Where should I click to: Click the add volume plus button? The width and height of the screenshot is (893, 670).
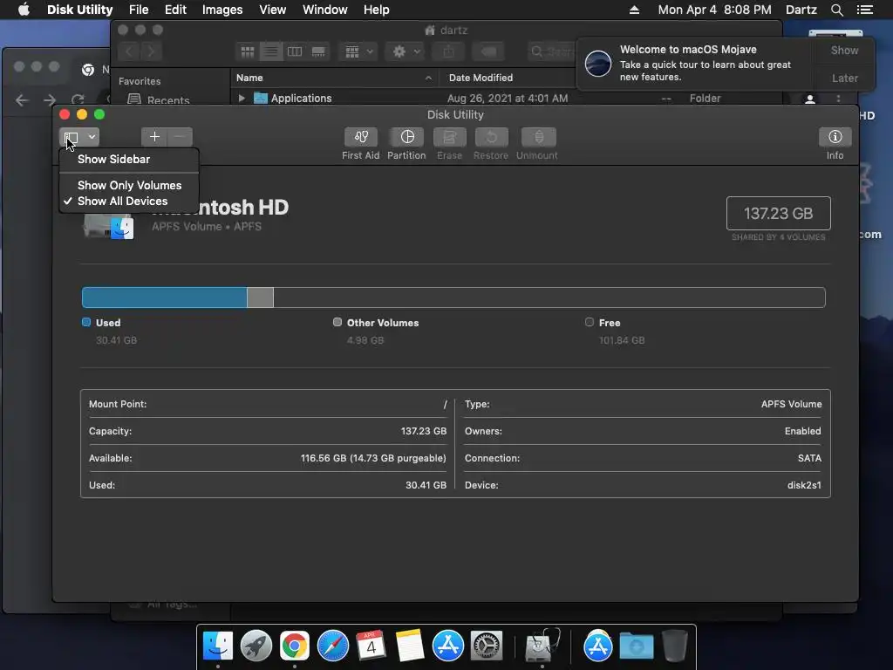(x=154, y=137)
